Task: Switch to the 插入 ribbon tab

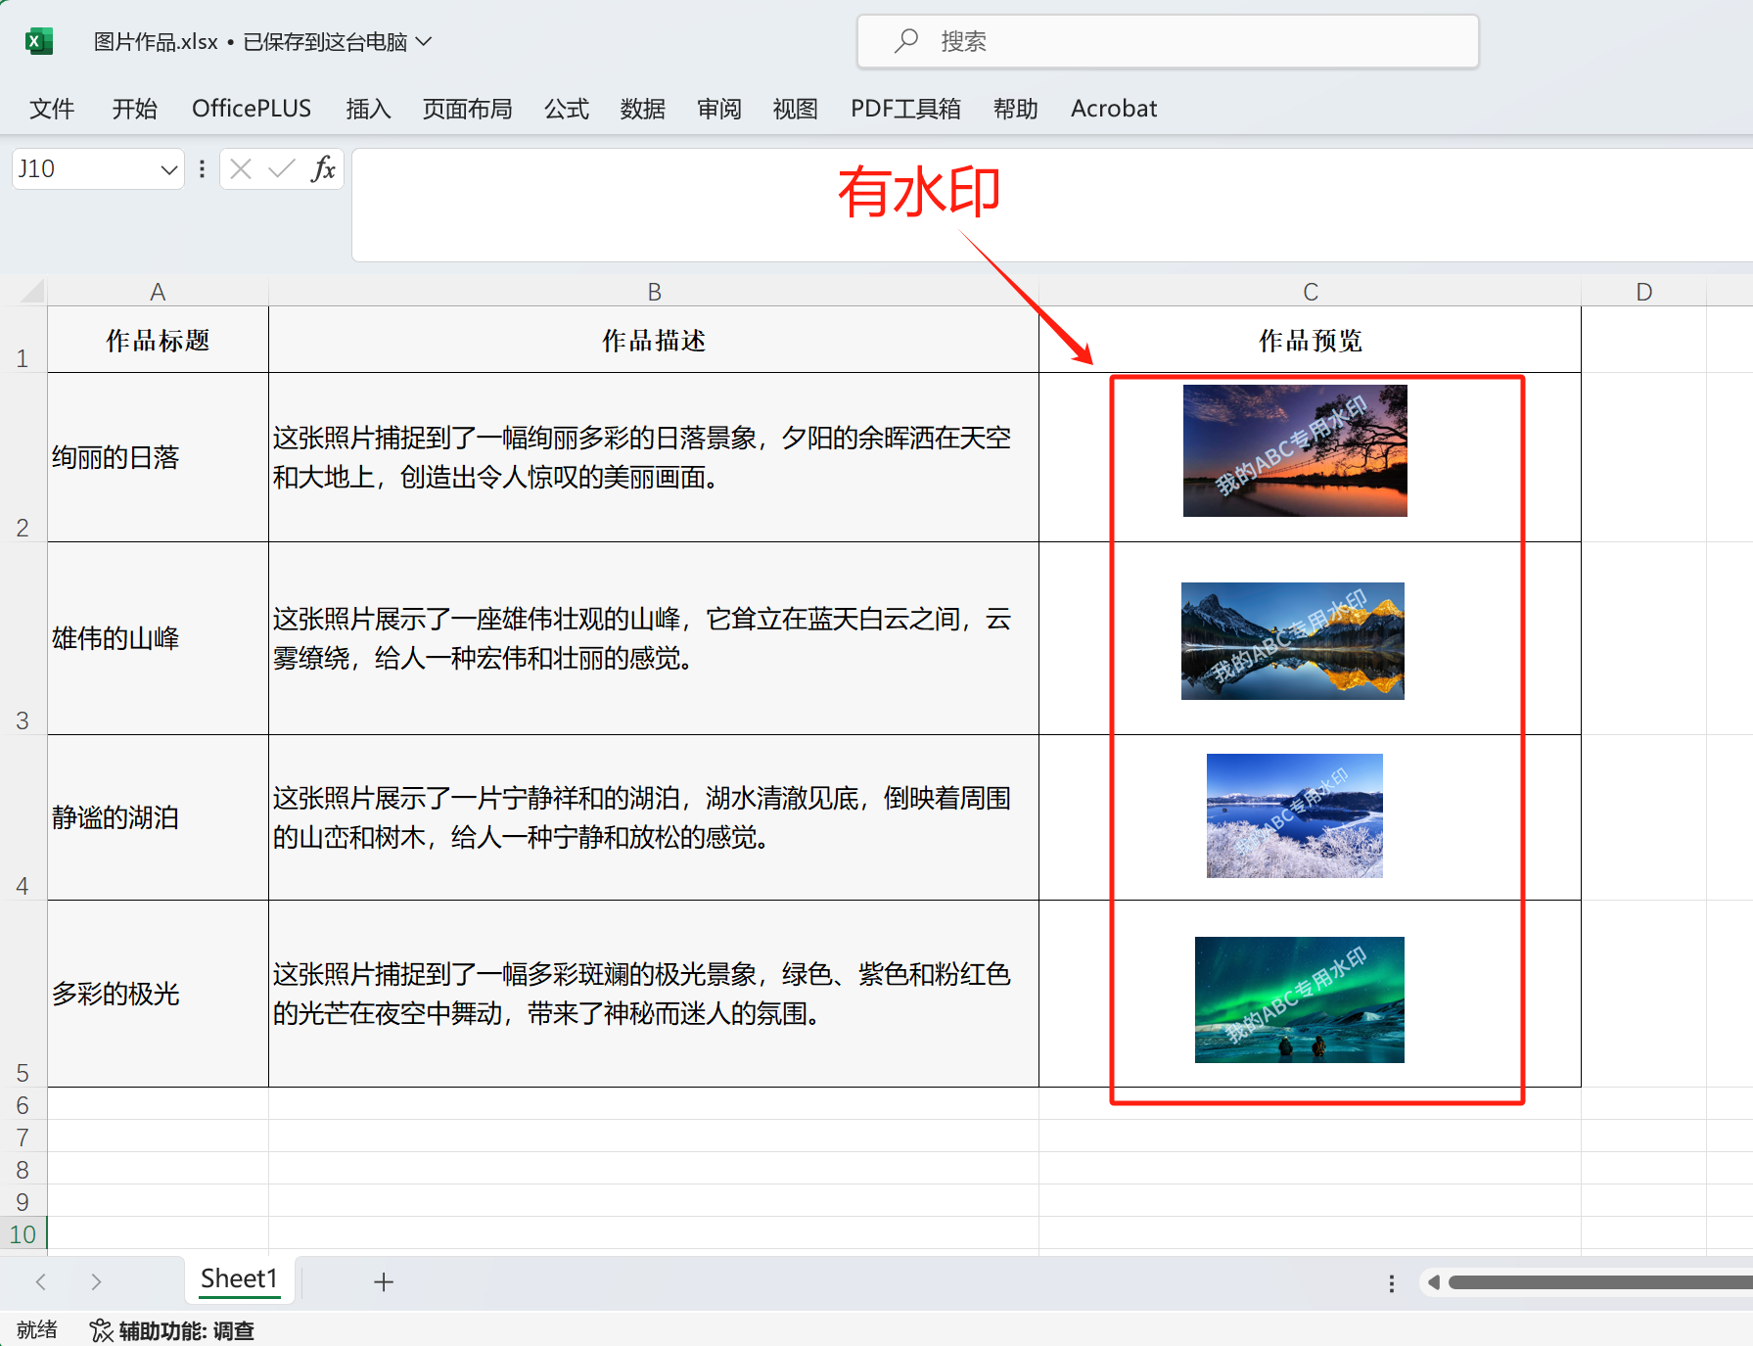Action: 368,109
